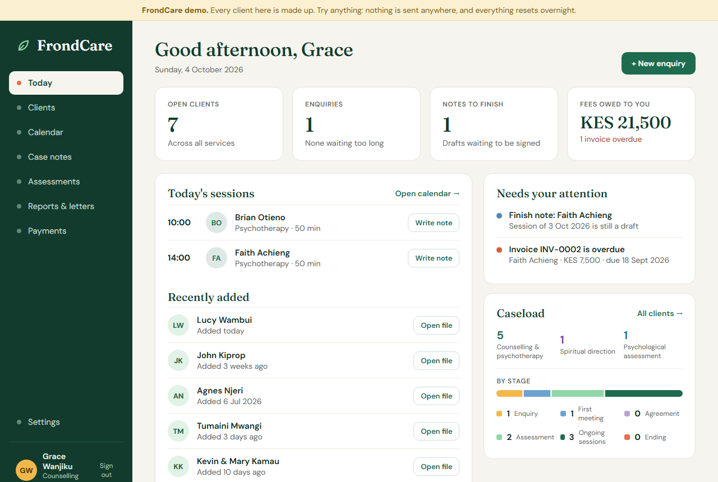Click the Agreement legend swatch
The height and width of the screenshot is (482, 718).
(627, 414)
